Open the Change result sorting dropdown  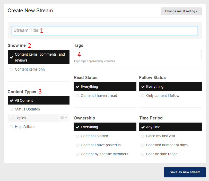coord(181,11)
